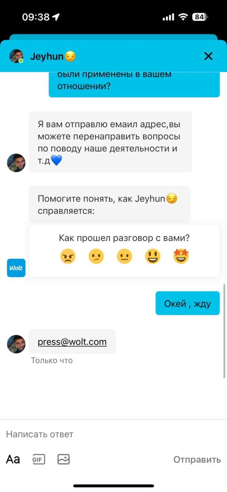227x492 pixels.
Task: Rate conversation with smiling face emoji
Action: (153, 257)
